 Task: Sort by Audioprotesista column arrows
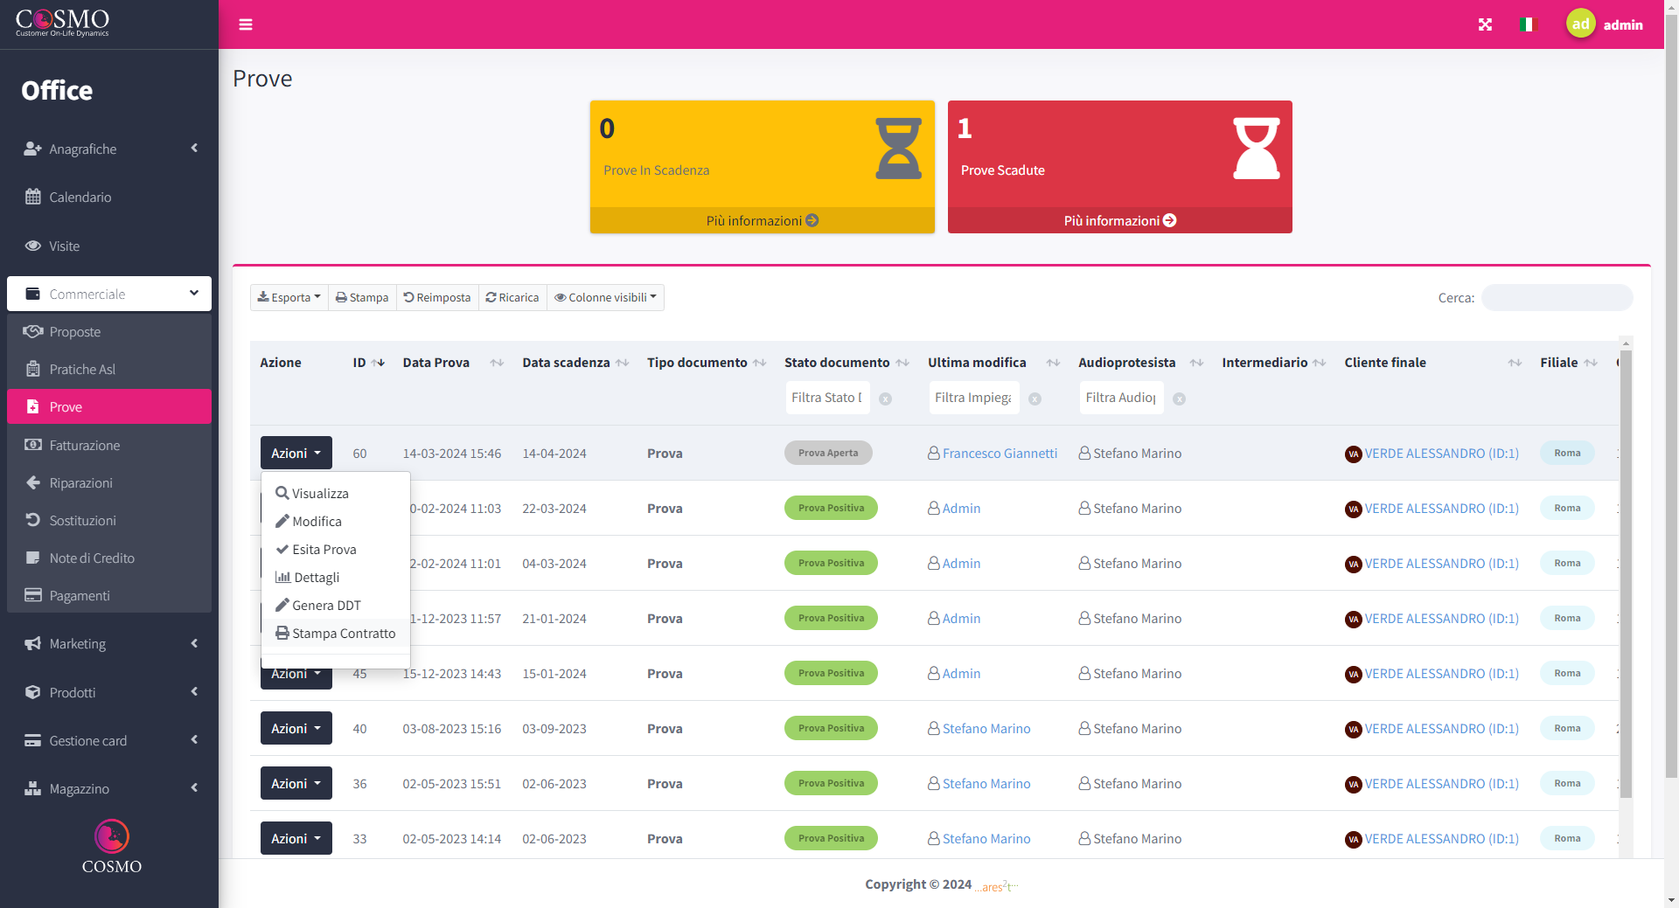click(x=1196, y=363)
